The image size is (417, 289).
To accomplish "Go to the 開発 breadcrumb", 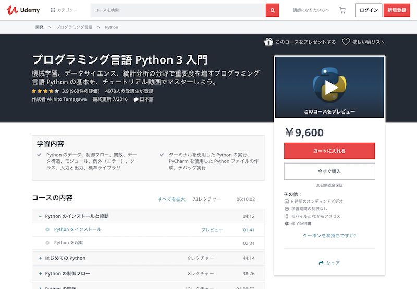I will pos(40,27).
